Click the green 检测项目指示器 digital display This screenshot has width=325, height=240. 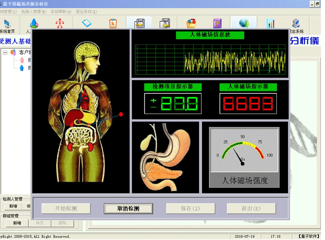tap(173, 104)
